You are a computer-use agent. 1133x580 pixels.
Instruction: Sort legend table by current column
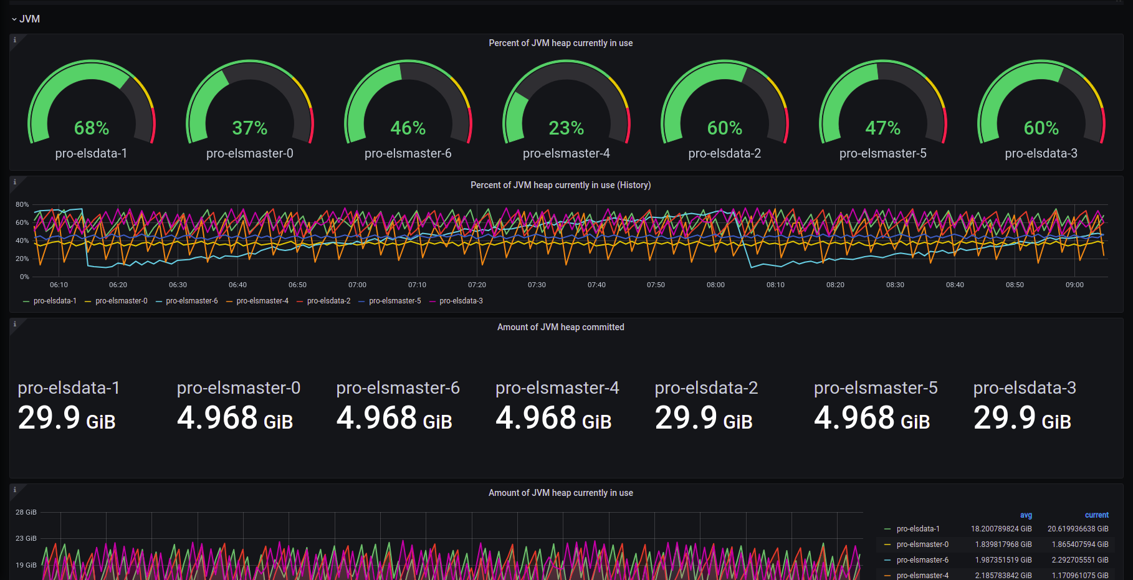(x=1096, y=515)
